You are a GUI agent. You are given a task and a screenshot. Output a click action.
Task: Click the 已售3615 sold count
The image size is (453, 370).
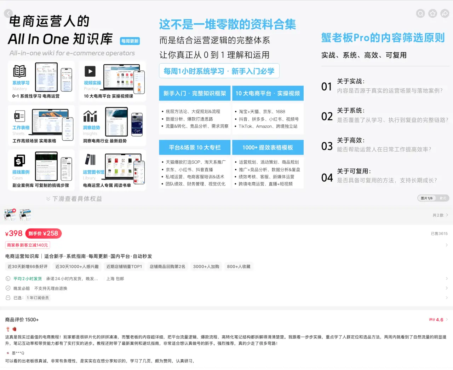(439, 234)
